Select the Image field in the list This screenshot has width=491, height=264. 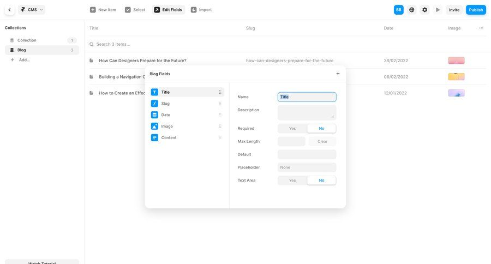click(x=187, y=126)
